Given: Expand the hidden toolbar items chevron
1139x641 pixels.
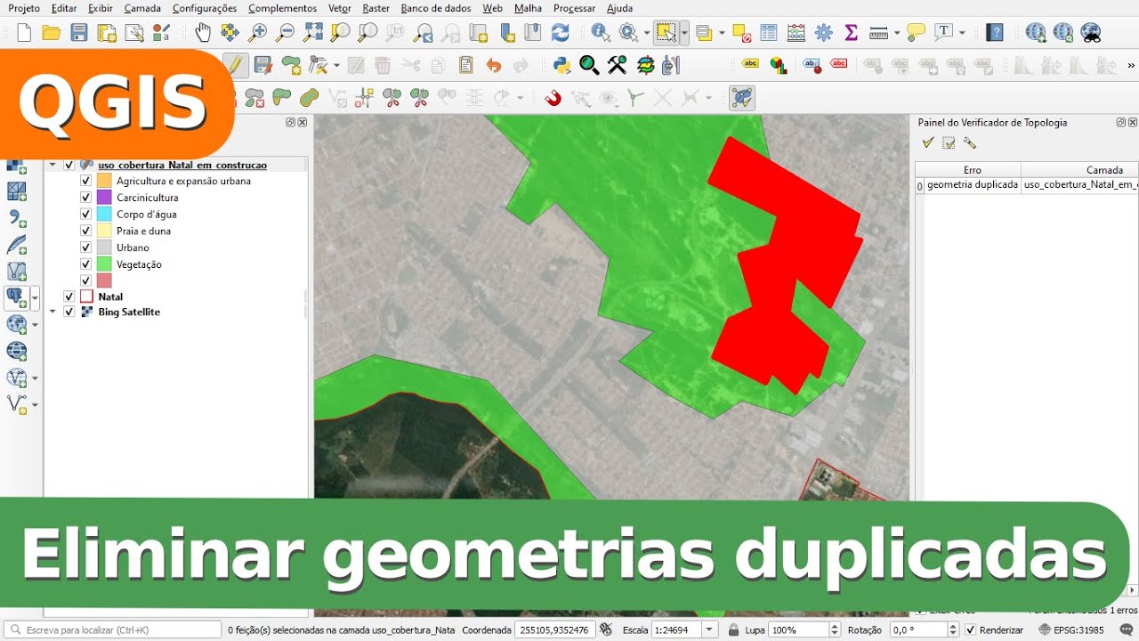Looking at the screenshot, I should click(x=1131, y=65).
